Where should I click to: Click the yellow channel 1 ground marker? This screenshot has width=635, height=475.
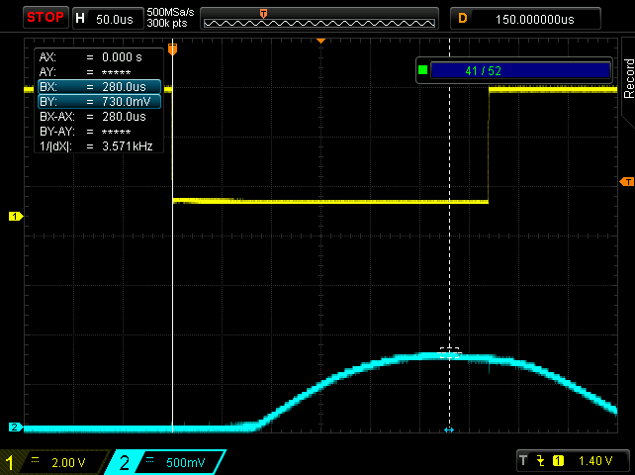click(15, 216)
